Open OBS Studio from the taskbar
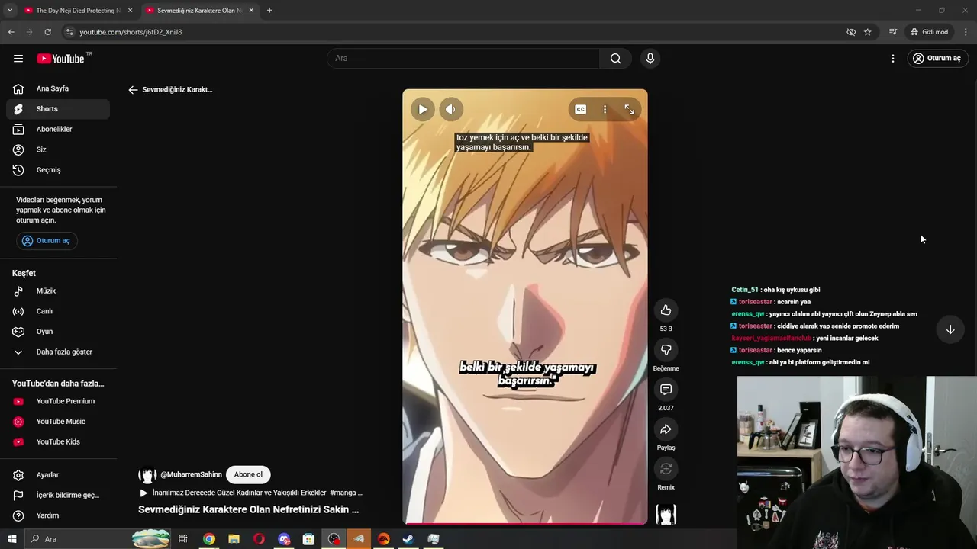This screenshot has width=977, height=549. tap(334, 539)
